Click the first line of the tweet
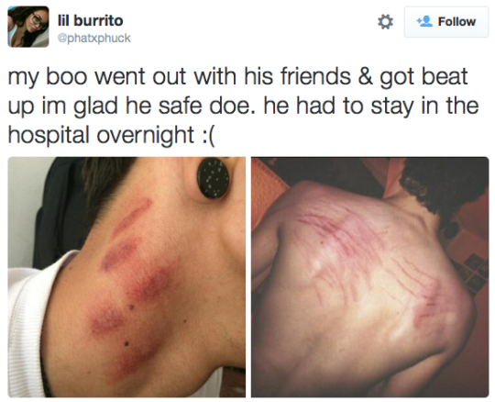Image resolution: width=495 pixels, height=402 pixels. pyautogui.click(x=237, y=77)
